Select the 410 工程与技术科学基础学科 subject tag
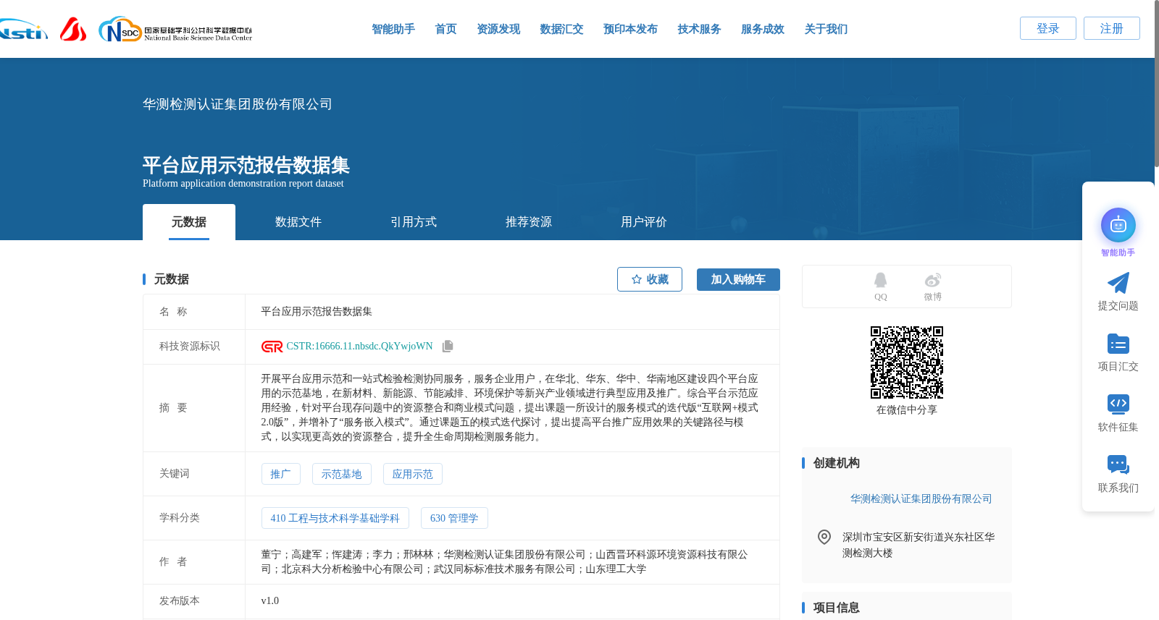 click(335, 518)
